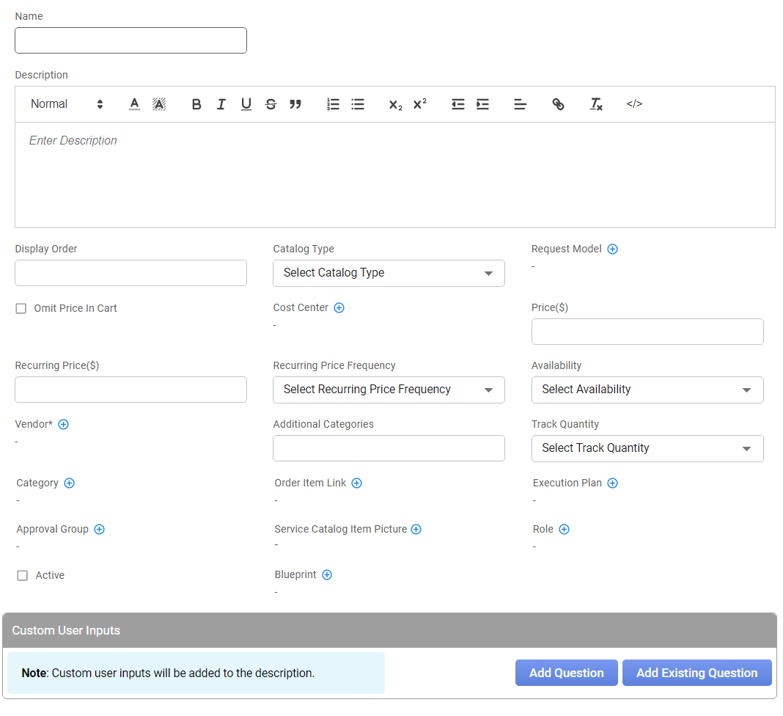783x716 pixels.
Task: Insert a hyperlink using link icon
Action: [x=558, y=104]
